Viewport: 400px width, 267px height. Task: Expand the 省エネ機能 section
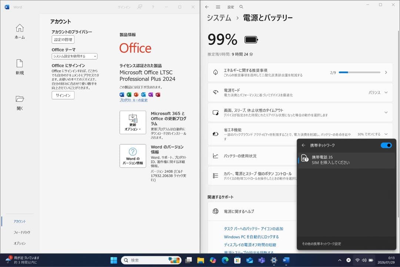385,134
